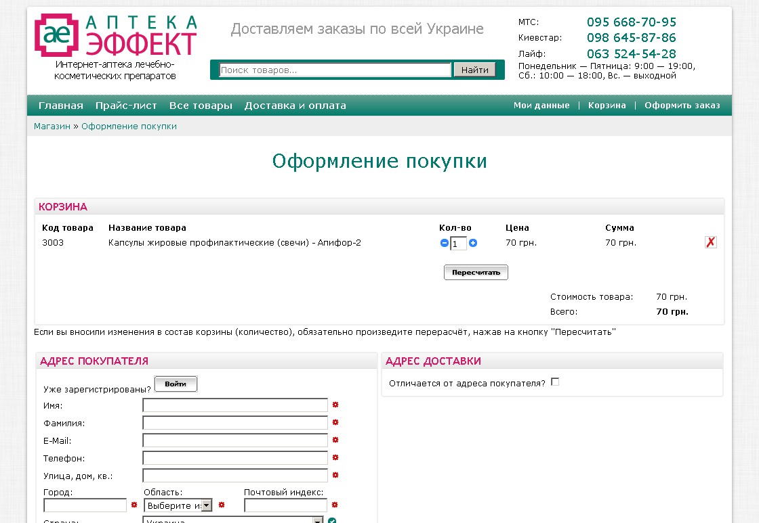Click the Пересчитать button
The height and width of the screenshot is (523, 759).
click(x=476, y=272)
